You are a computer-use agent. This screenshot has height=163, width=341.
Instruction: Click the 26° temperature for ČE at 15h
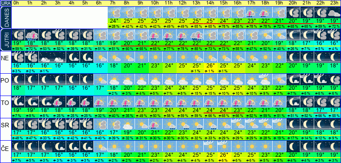click(224, 155)
